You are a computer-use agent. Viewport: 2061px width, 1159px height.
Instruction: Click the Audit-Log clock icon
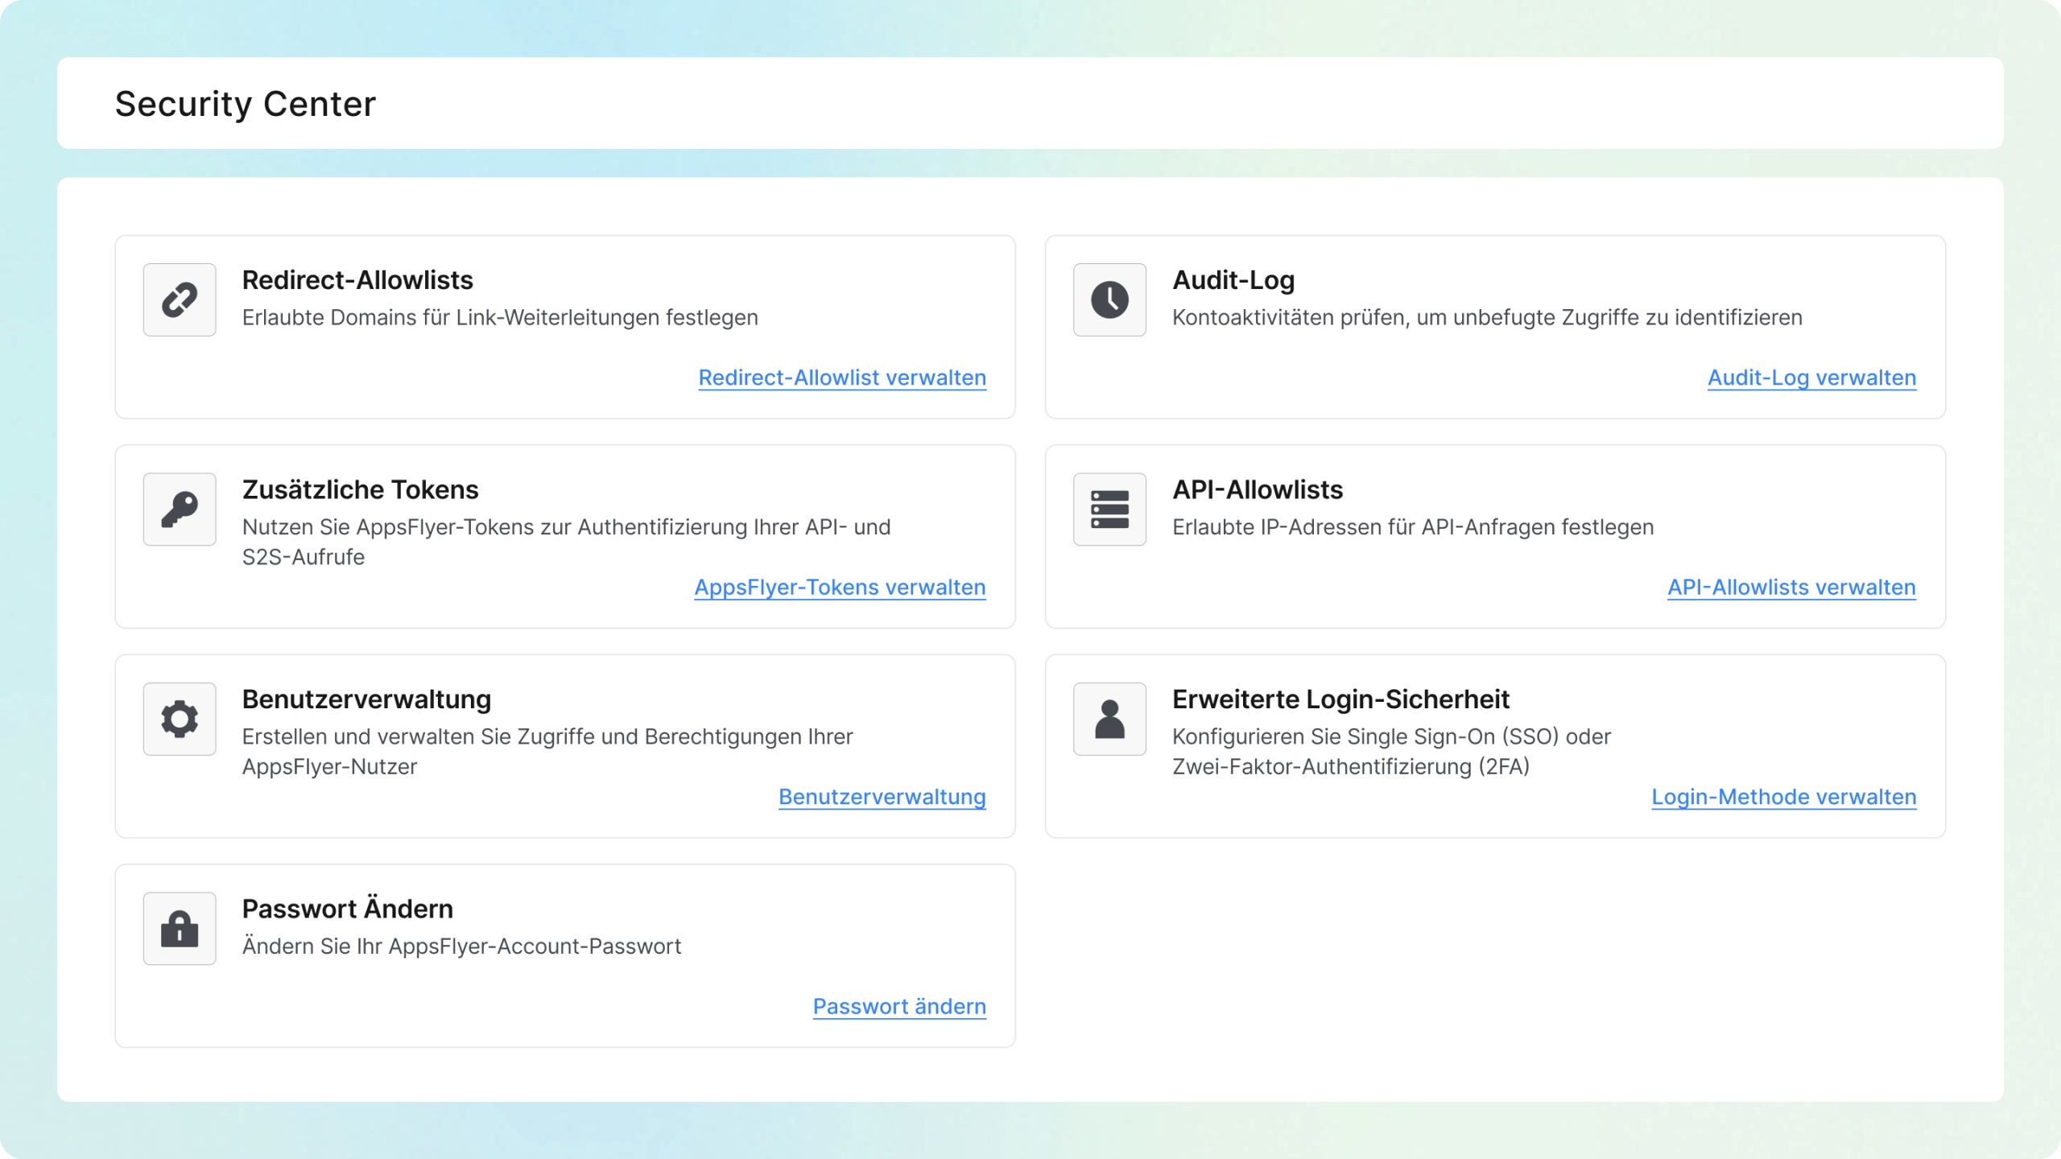pos(1109,299)
